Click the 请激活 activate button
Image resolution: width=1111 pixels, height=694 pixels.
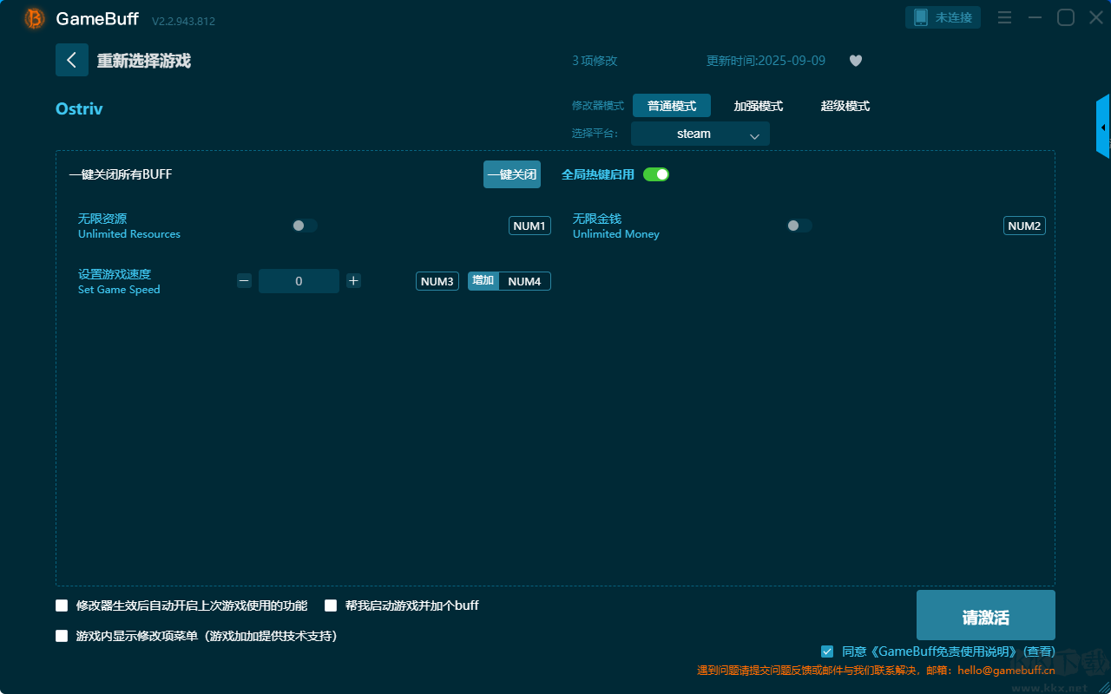click(986, 615)
